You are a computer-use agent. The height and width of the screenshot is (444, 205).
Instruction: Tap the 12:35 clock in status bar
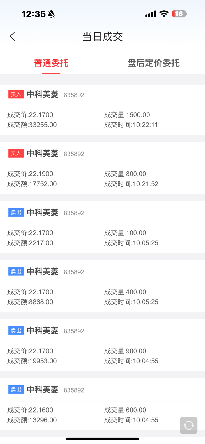pyautogui.click(x=34, y=14)
